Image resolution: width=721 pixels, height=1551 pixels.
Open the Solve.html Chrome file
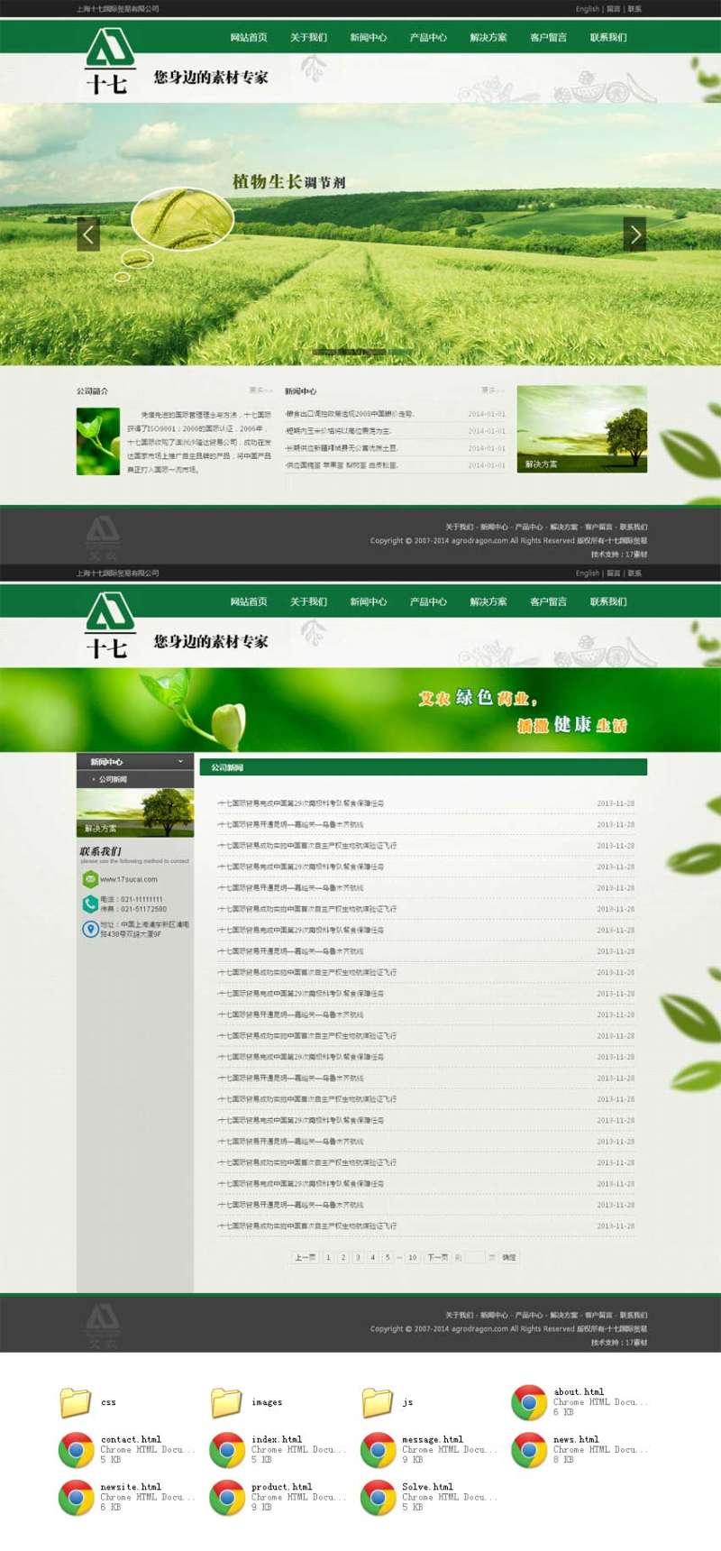(x=378, y=1497)
